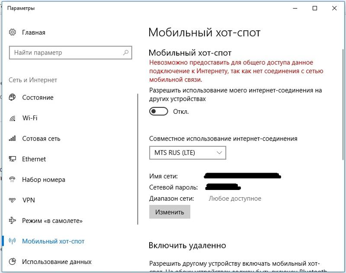Viewport: 346px width, 273px height.
Task: Click the sidebar vertical scrollbar
Action: pyautogui.click(x=138, y=160)
